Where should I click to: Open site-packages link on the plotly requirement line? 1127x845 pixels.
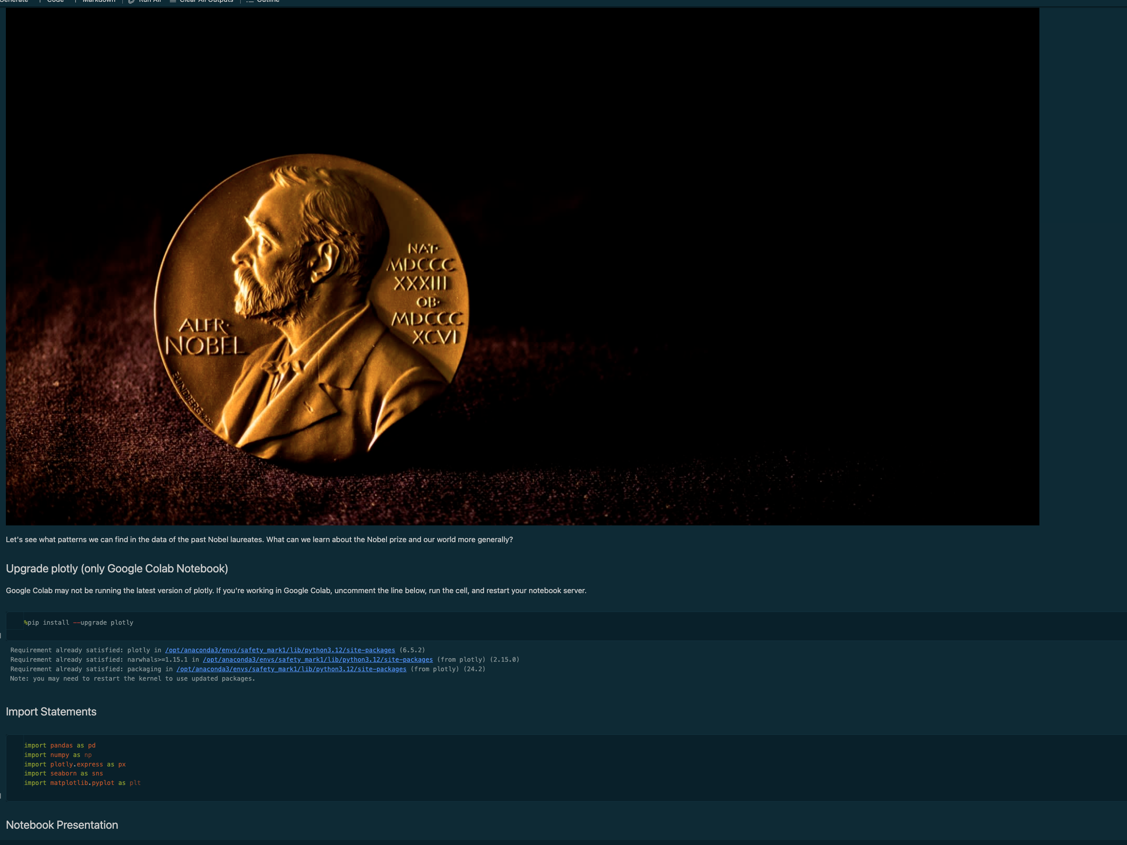279,650
